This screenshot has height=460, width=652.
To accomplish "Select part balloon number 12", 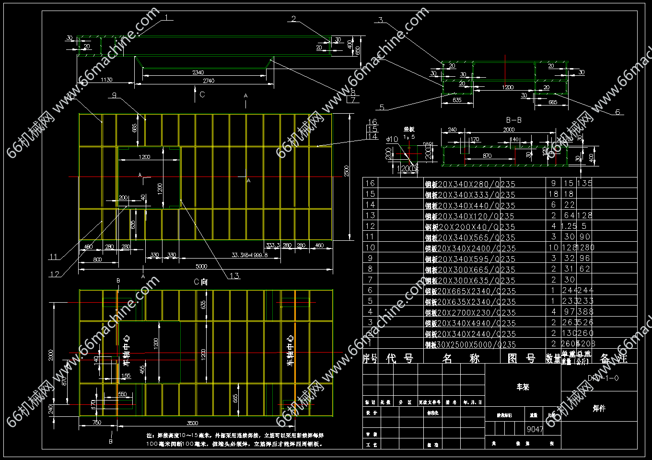I will click(55, 274).
